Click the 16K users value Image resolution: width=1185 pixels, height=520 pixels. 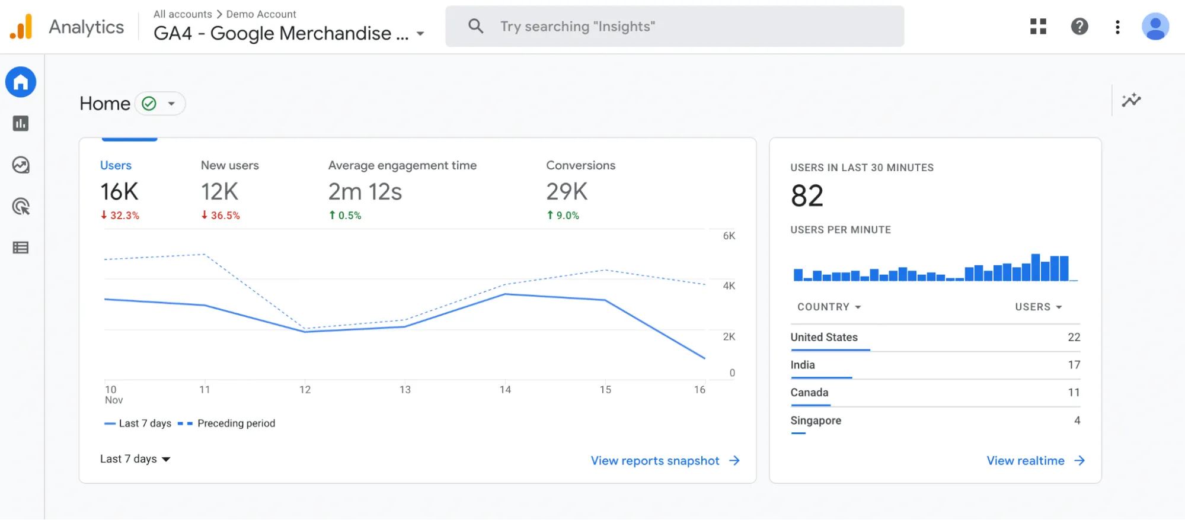(119, 192)
